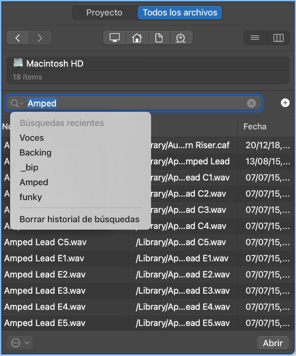296x356 pixels.
Task: Click the Fecha column header
Action: [x=255, y=127]
